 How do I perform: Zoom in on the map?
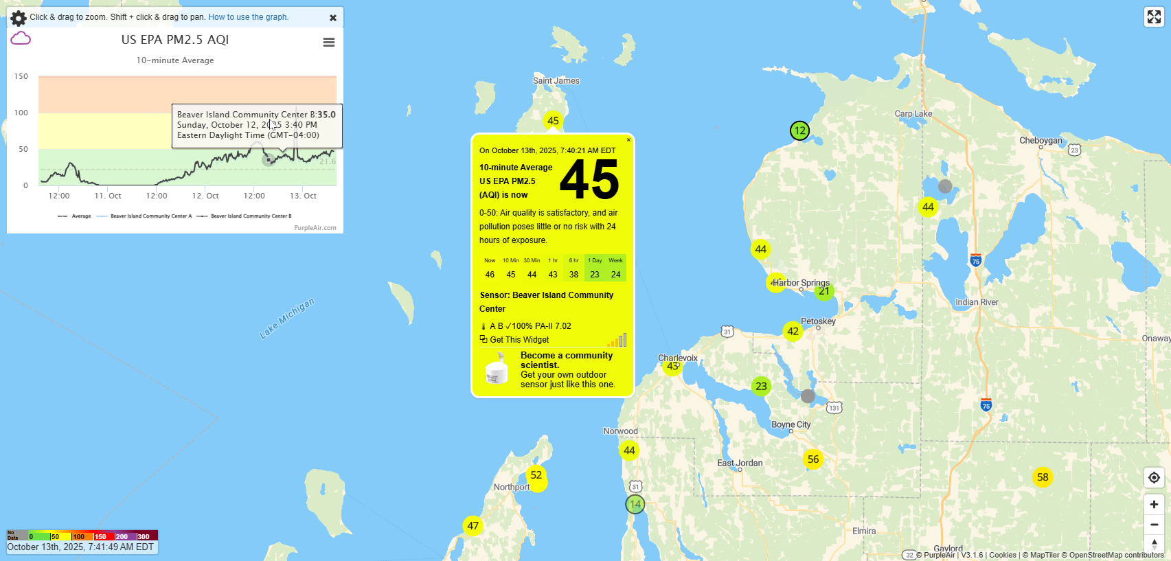[1154, 505]
